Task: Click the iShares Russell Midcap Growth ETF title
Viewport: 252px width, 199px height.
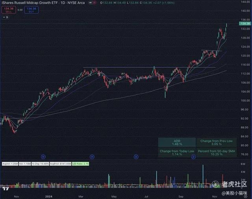Action: pyautogui.click(x=30, y=3)
